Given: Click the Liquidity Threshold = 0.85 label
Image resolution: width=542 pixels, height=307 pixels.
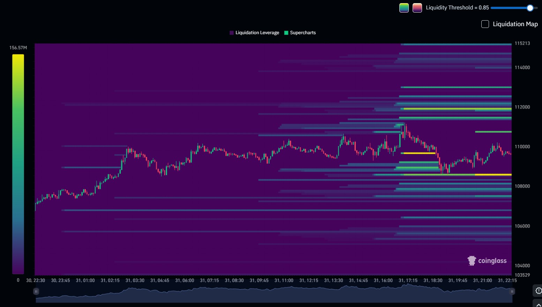Looking at the screenshot, I should (x=457, y=8).
